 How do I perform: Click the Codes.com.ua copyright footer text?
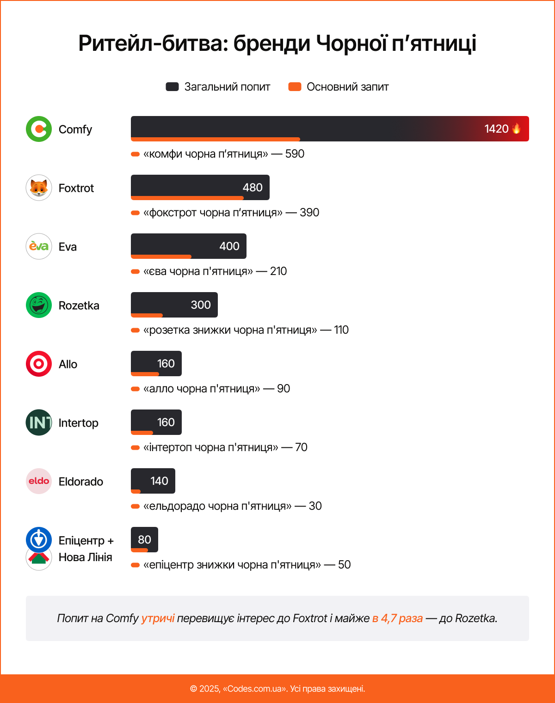click(277, 689)
